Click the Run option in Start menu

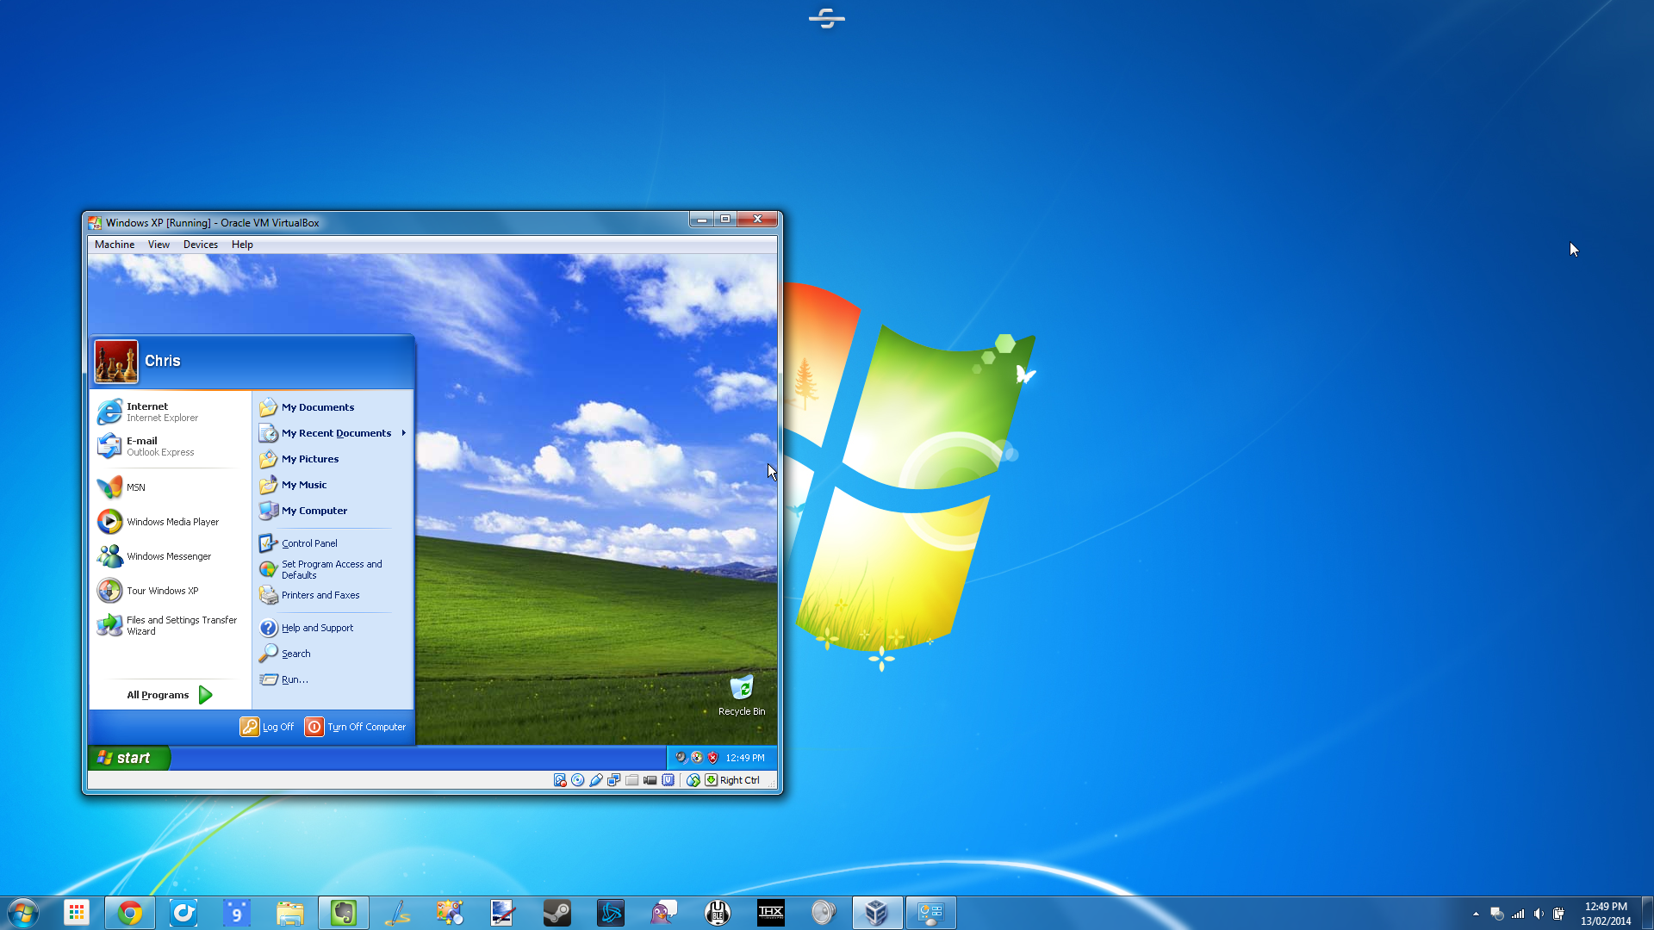pyautogui.click(x=295, y=678)
